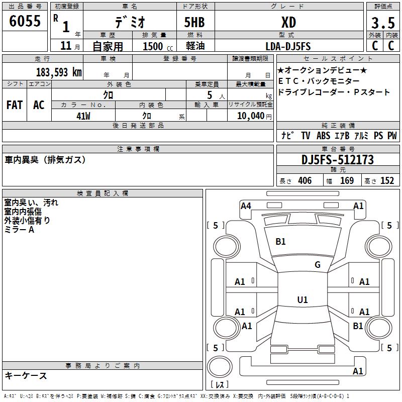This screenshot has height=402, width=402.
Task: Click the B1 mark beside the rear wheel
Action: pos(358,326)
